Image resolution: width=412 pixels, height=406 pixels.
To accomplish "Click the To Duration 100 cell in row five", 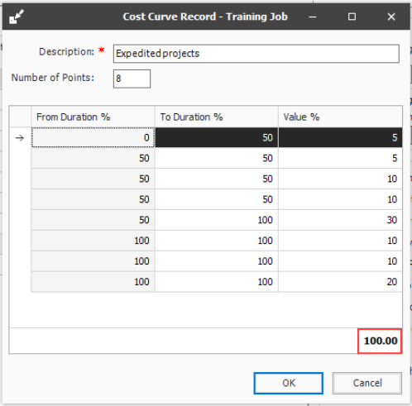I will pos(217,220).
